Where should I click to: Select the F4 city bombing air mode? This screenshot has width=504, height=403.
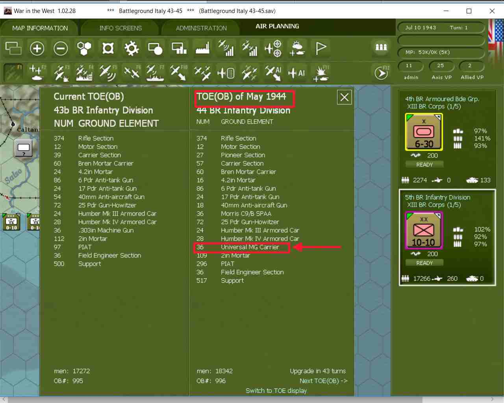(84, 73)
